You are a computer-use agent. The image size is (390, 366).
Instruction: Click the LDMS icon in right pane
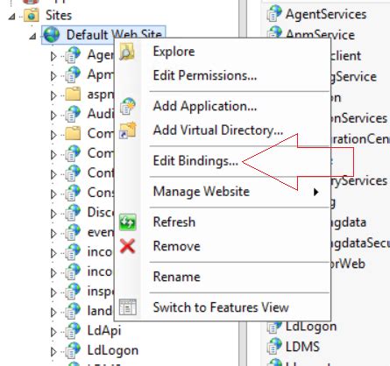click(274, 346)
